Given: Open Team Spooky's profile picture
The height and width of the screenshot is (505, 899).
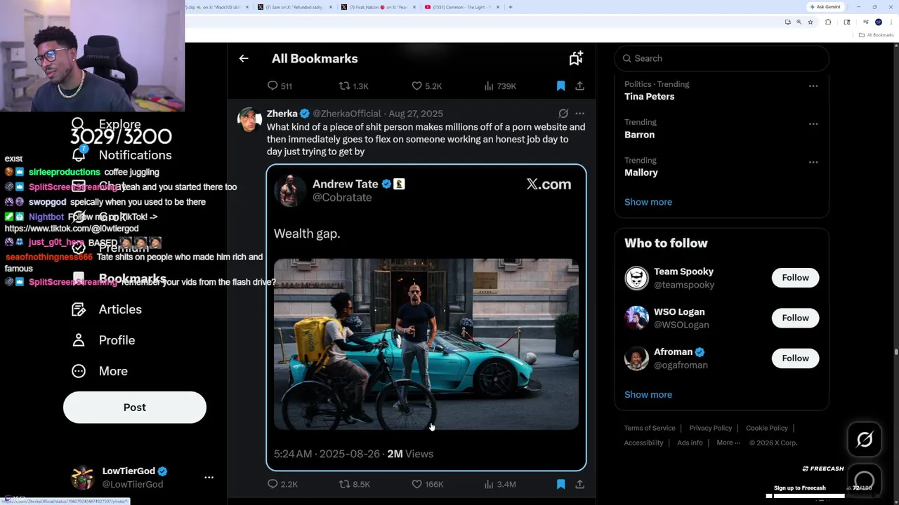Looking at the screenshot, I should tap(636, 278).
